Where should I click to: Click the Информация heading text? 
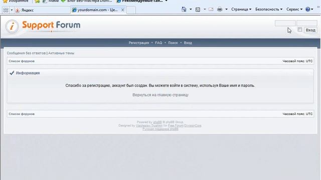[x=28, y=73]
